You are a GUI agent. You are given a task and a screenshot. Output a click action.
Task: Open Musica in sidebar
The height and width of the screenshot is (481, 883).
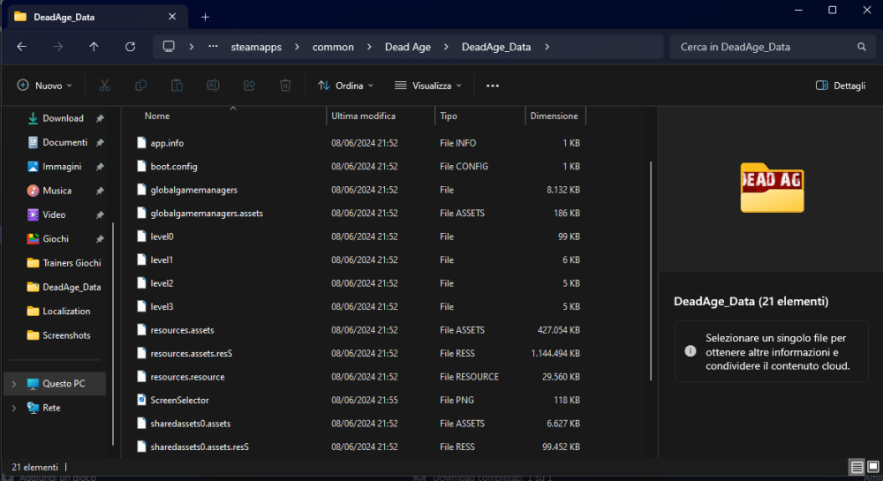58,191
